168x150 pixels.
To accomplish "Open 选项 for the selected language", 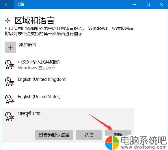I will (89, 135).
